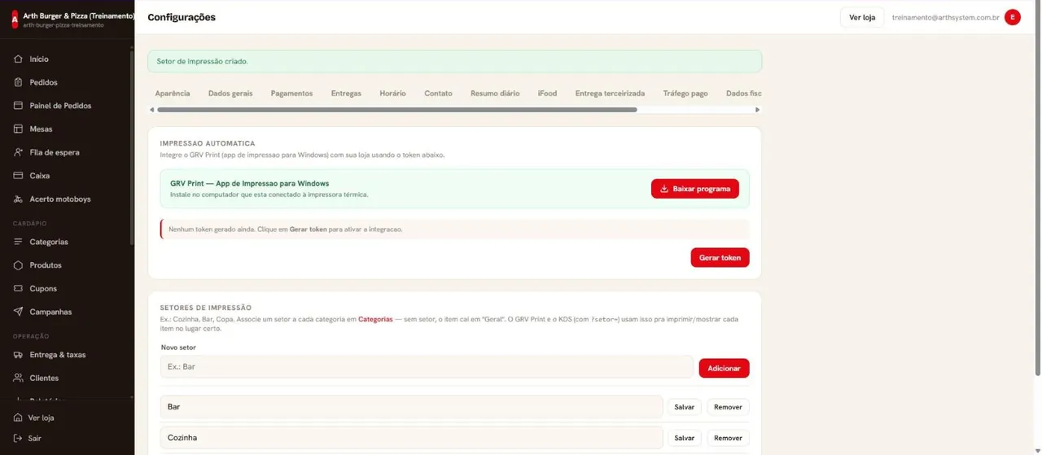This screenshot has height=455, width=1042.
Task: Switch to the Aparência tab
Action: click(173, 94)
